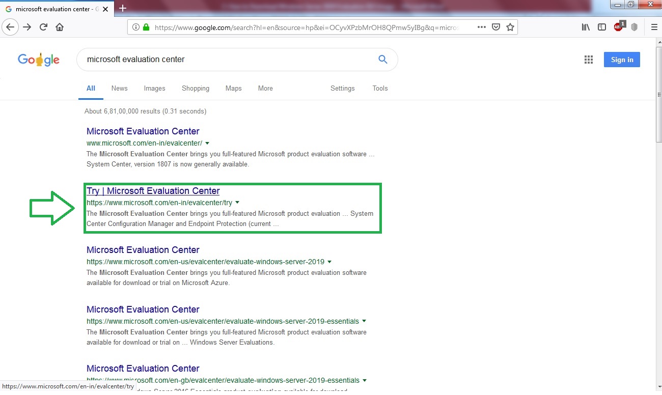This screenshot has height=395, width=662.
Task: Switch to Maps results tab
Action: (x=233, y=88)
